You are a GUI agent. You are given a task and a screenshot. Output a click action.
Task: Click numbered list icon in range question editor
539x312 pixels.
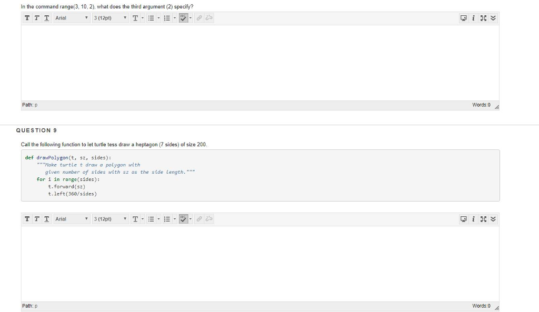(x=167, y=18)
